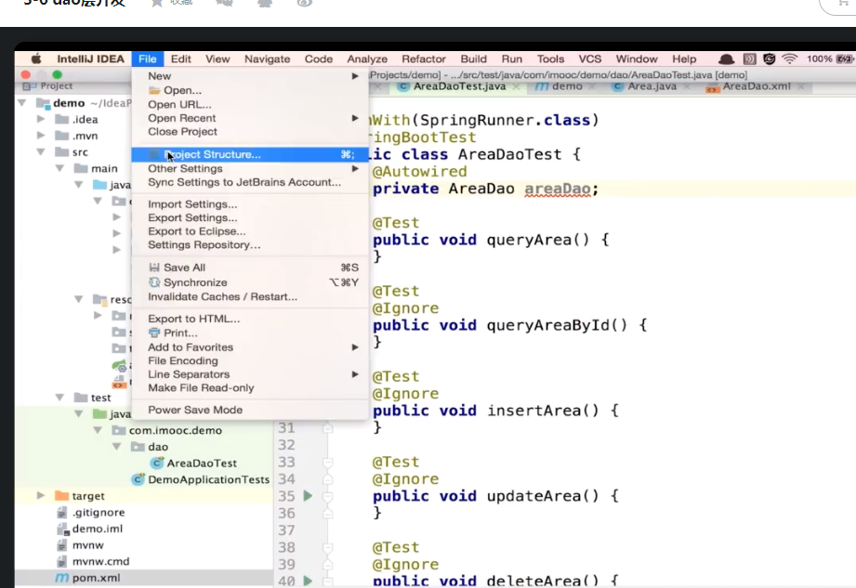Expand Other Settings submenu
The height and width of the screenshot is (588, 856).
[x=250, y=168]
